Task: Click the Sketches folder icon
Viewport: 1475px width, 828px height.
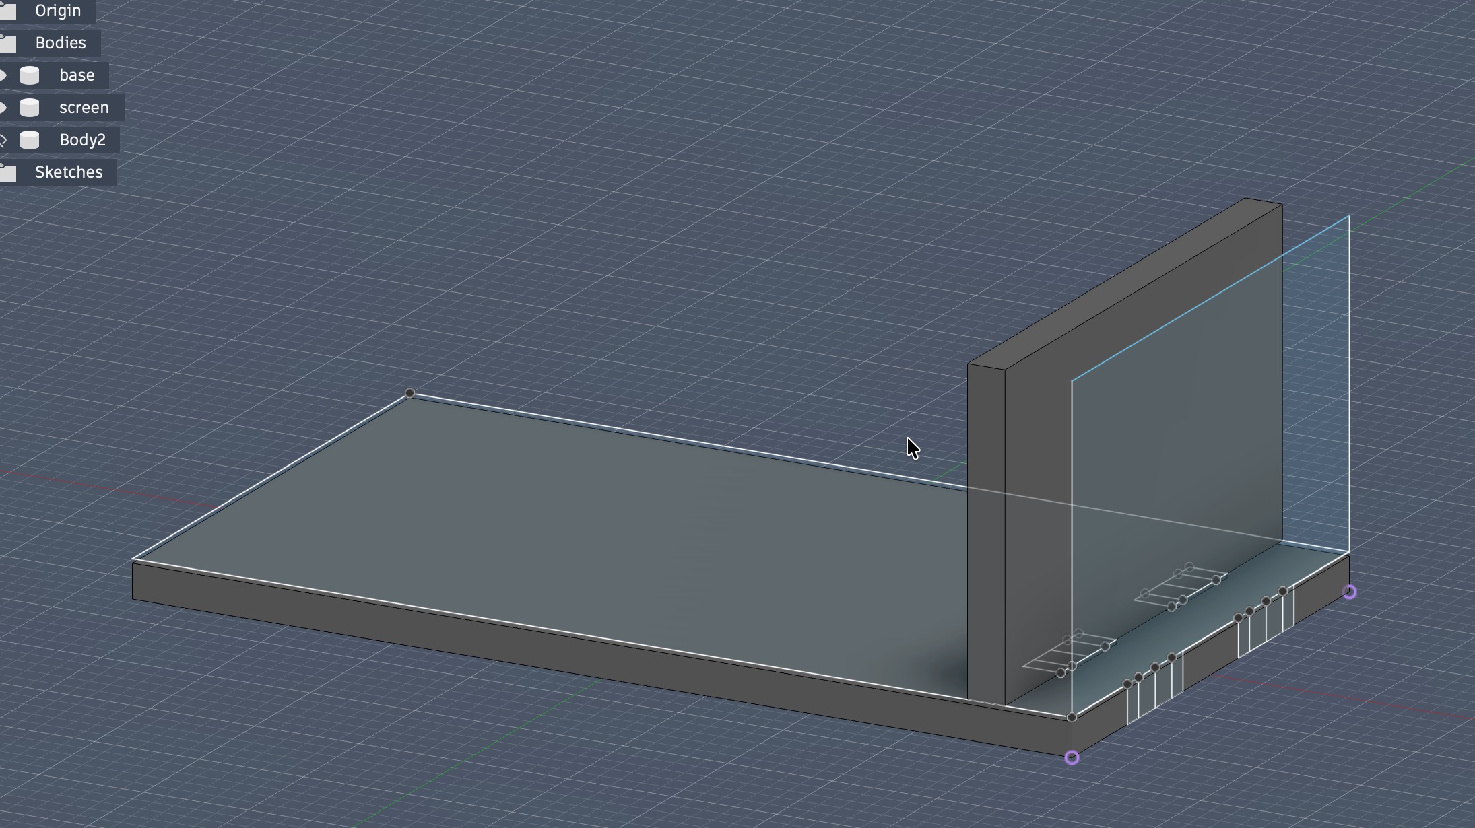Action: point(8,172)
